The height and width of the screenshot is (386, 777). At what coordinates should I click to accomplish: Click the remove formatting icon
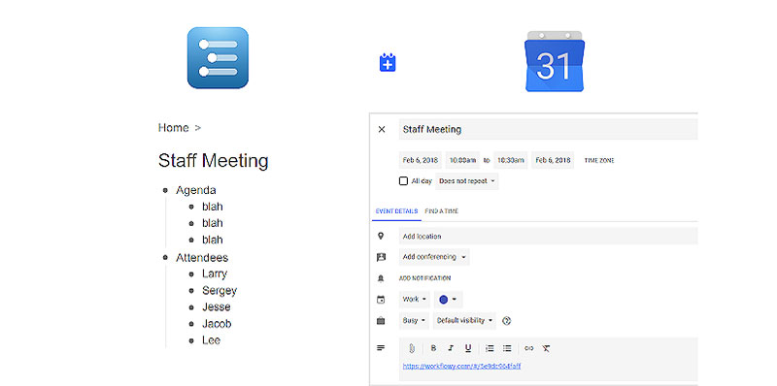click(546, 348)
